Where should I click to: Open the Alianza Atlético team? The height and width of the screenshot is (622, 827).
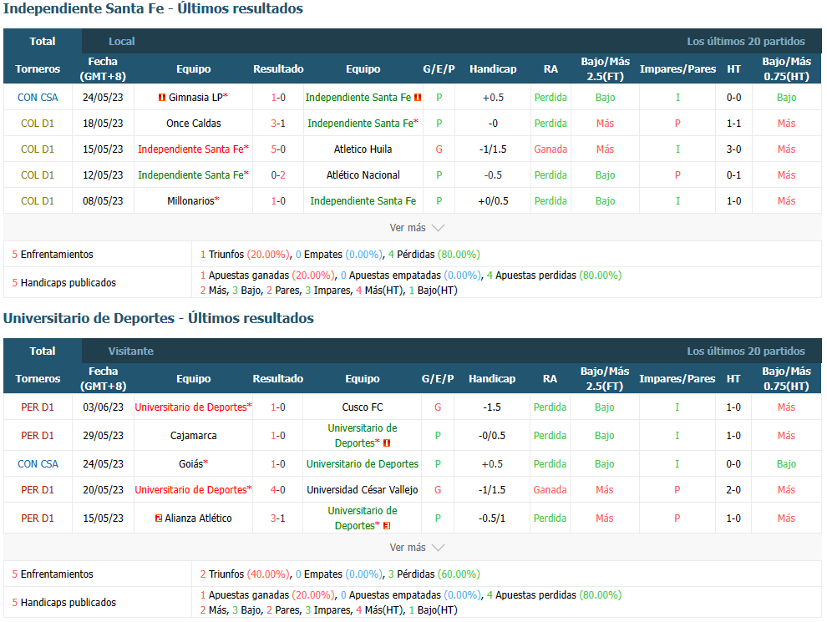(198, 518)
